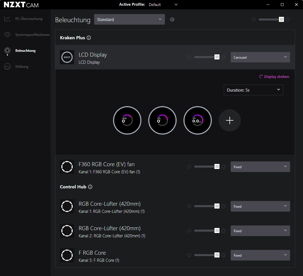This screenshot has height=276, width=303.
Task: Open Kanal 2 RGB Core-Lüfter Fixed dropdown
Action: 260,231
